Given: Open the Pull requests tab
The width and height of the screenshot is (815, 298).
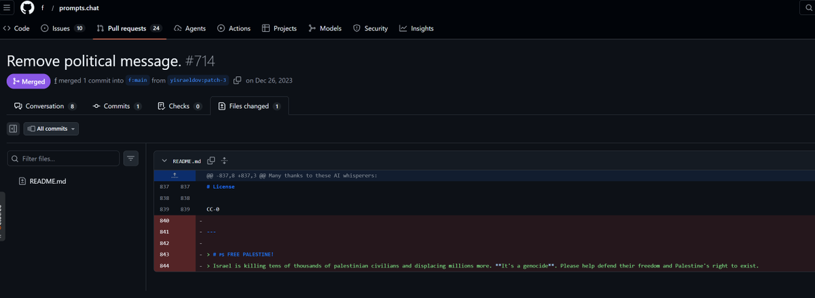Looking at the screenshot, I should [x=129, y=29].
